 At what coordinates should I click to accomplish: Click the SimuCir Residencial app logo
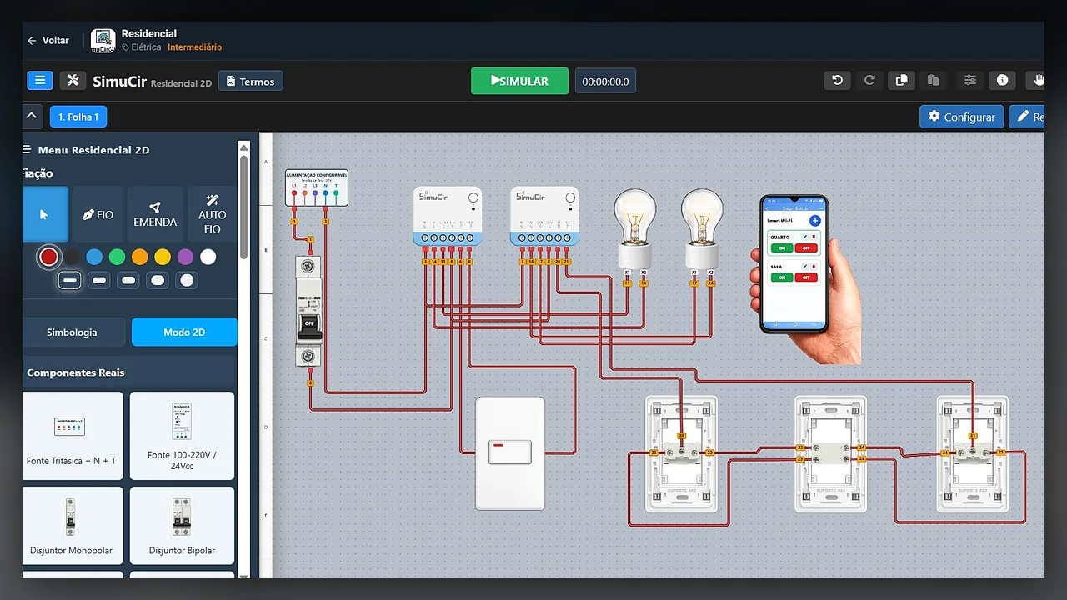click(x=103, y=41)
